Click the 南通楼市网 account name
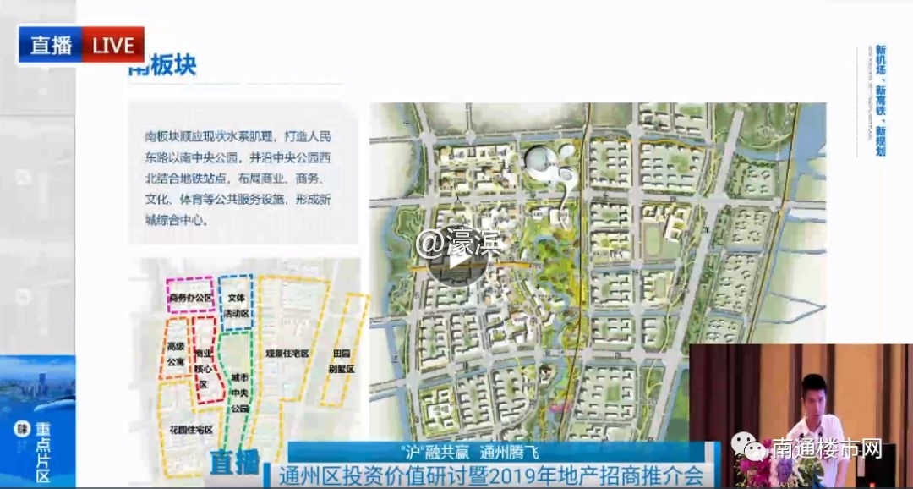Image resolution: width=913 pixels, height=489 pixels. pos(826,448)
